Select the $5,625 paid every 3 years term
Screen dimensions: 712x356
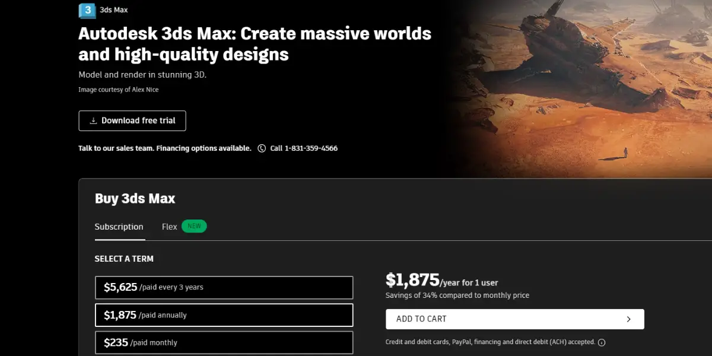click(x=224, y=287)
